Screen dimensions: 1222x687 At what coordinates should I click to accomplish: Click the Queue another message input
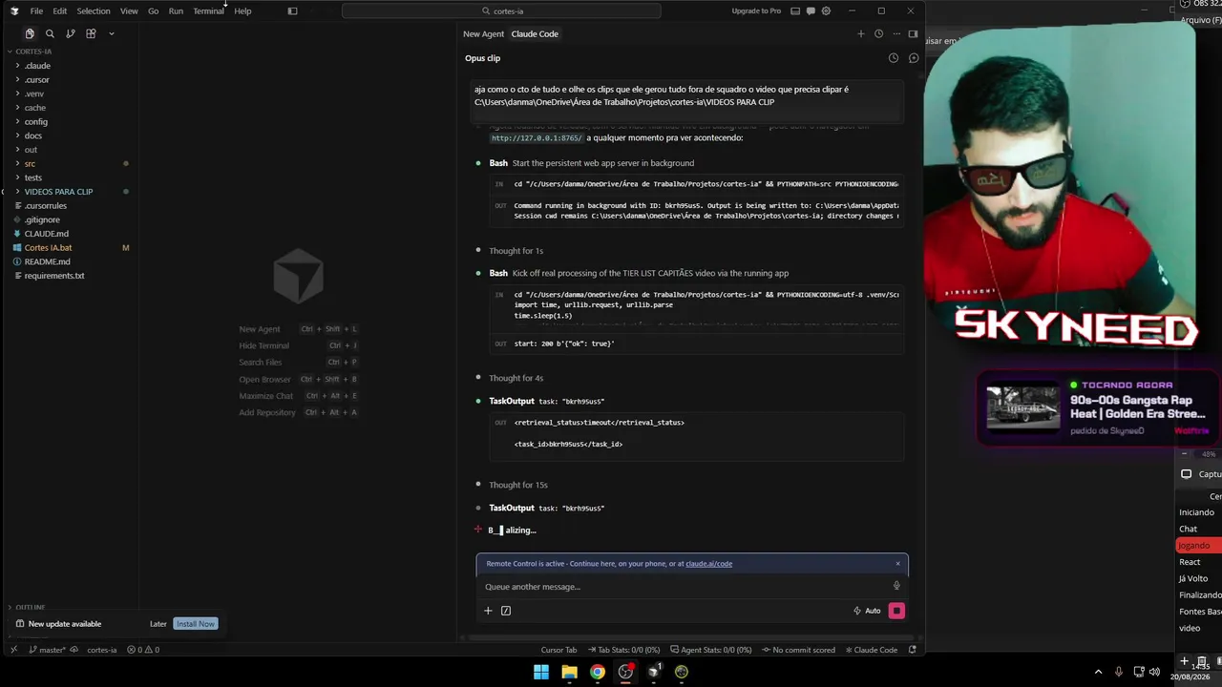pyautogui.click(x=684, y=587)
